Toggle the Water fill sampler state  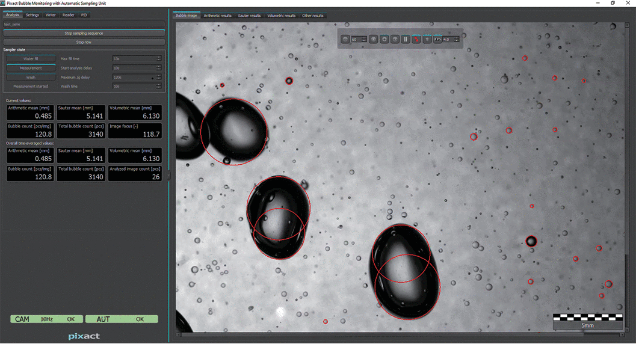tap(30, 59)
